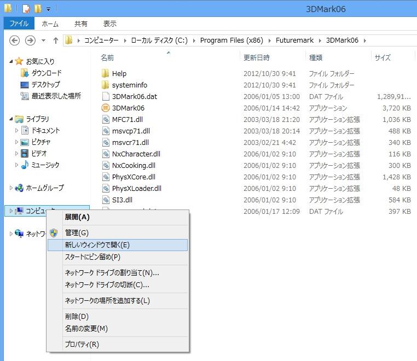Click Futuremark in address breadcrumb
Screen dimensions: 417x361
click(294, 40)
